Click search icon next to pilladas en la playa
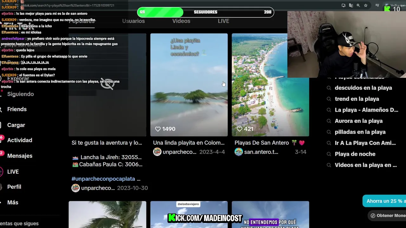Image resolution: width=406 pixels, height=228 pixels. click(x=329, y=132)
